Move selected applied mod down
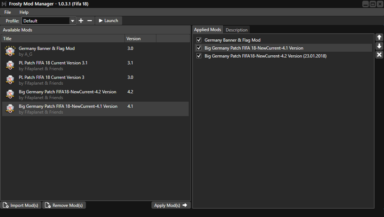This screenshot has width=384, height=217. 379,46
